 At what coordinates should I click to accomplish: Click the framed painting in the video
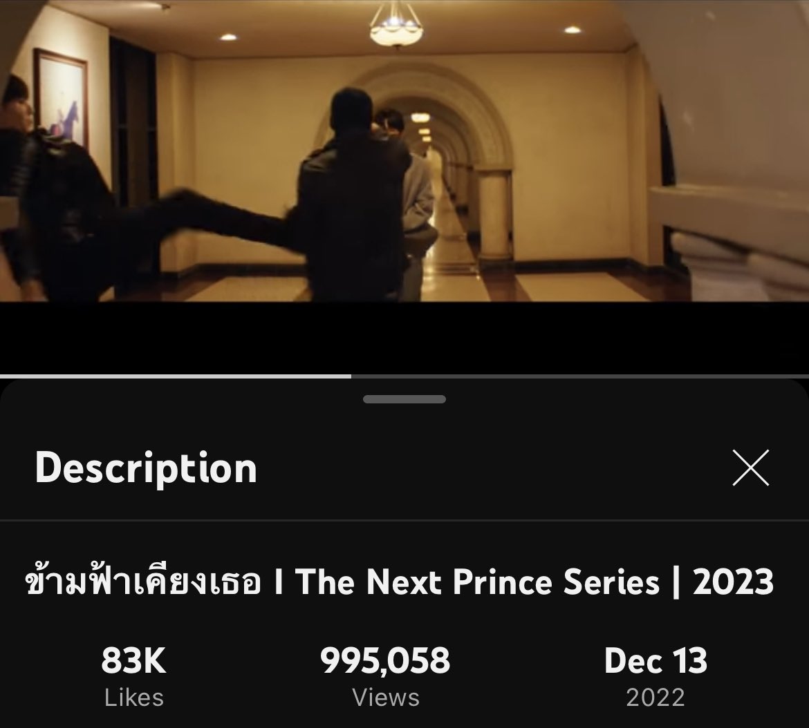coord(60,98)
